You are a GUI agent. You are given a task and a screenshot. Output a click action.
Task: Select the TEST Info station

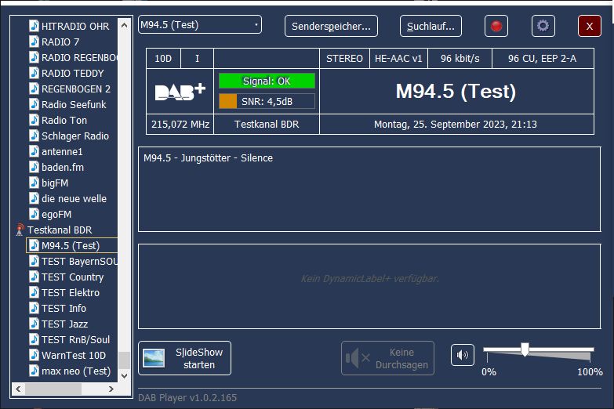pos(64,308)
